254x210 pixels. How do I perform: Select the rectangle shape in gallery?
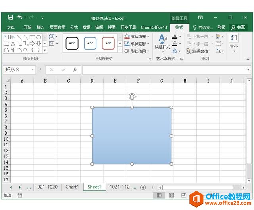(x=32, y=37)
